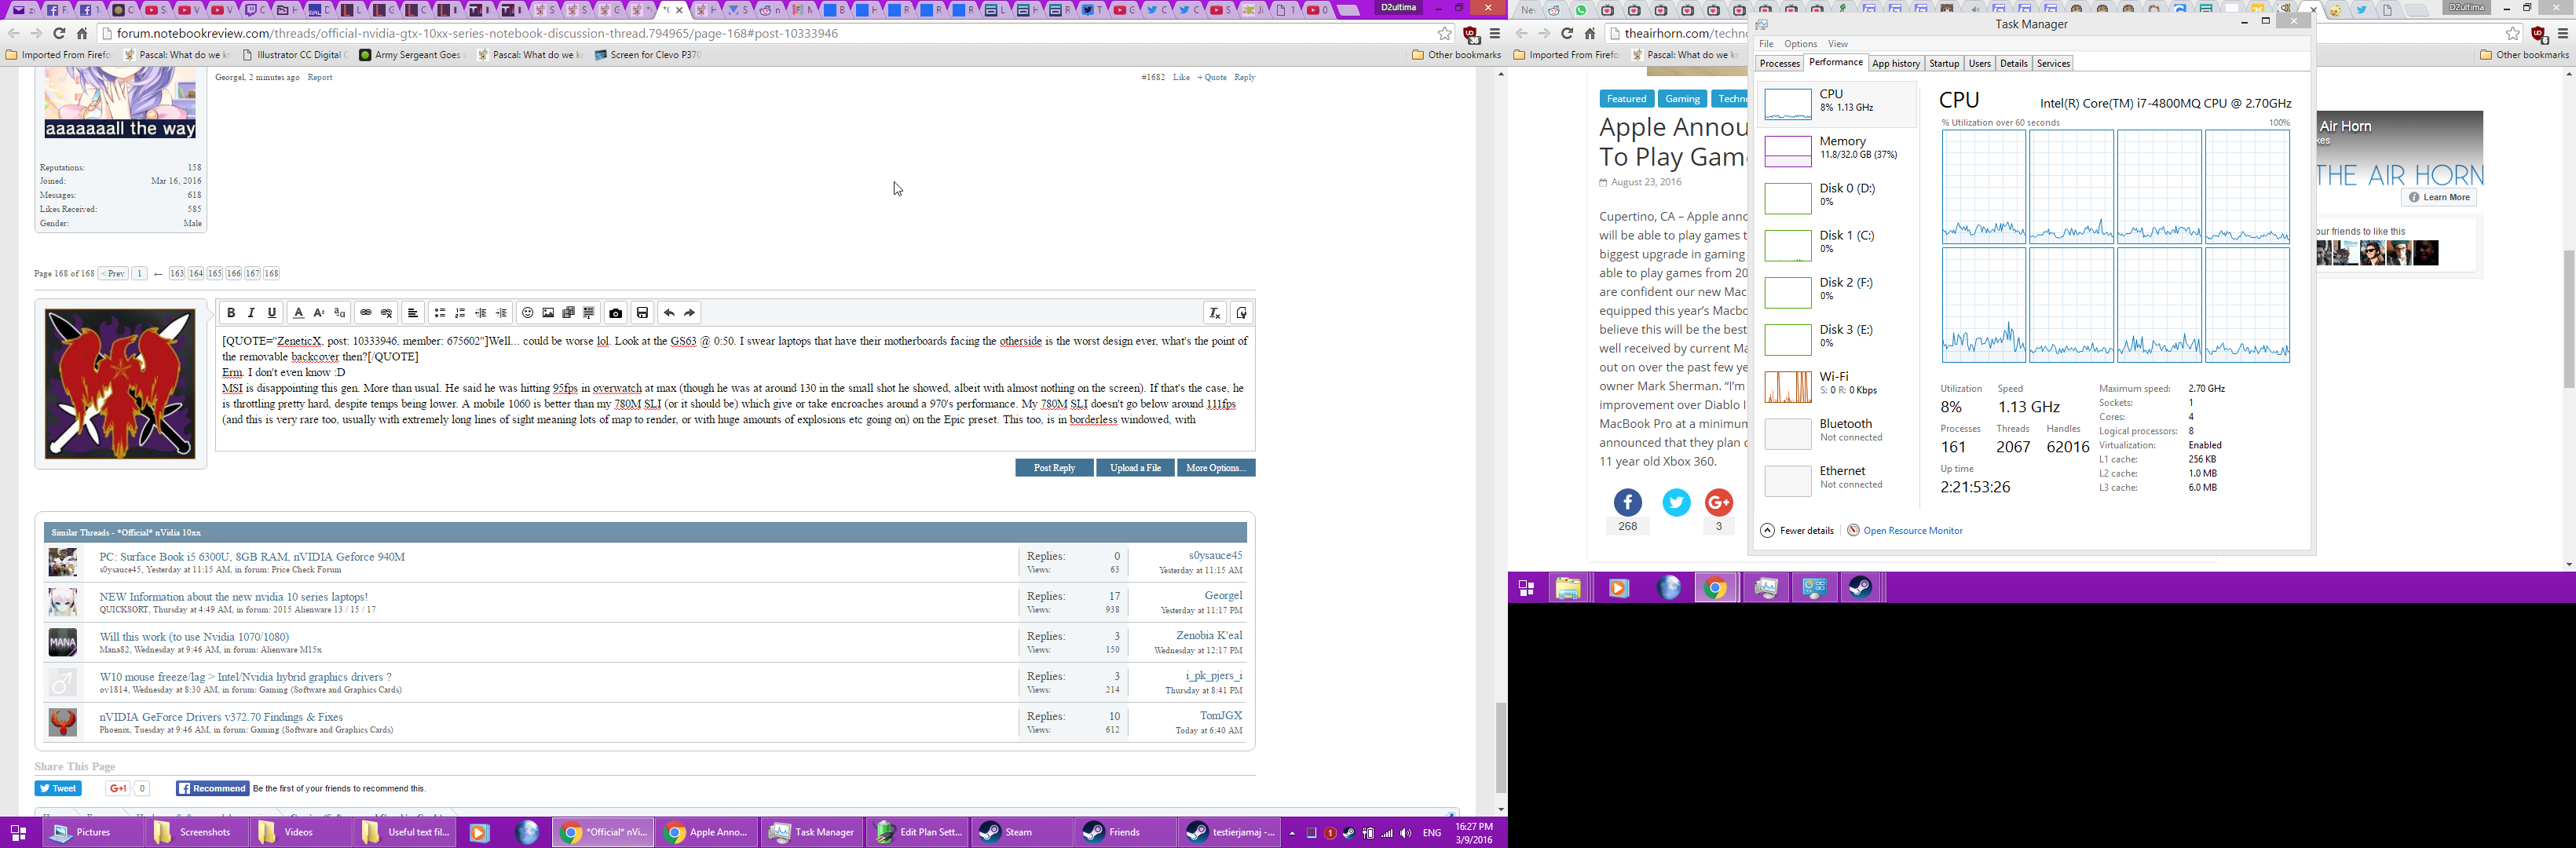This screenshot has width=2576, height=848.
Task: Click the save draft floppy icon
Action: [x=643, y=313]
